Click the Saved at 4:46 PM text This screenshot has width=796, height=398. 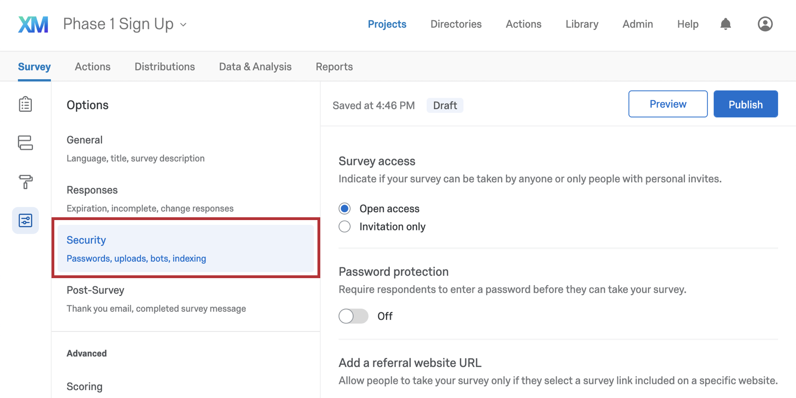click(x=374, y=105)
